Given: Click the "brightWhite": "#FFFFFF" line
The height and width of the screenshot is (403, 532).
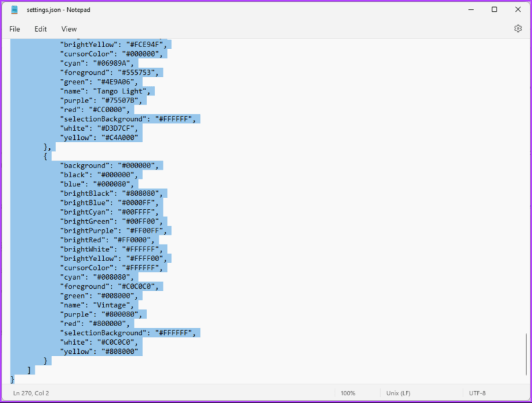Looking at the screenshot, I should [112, 249].
